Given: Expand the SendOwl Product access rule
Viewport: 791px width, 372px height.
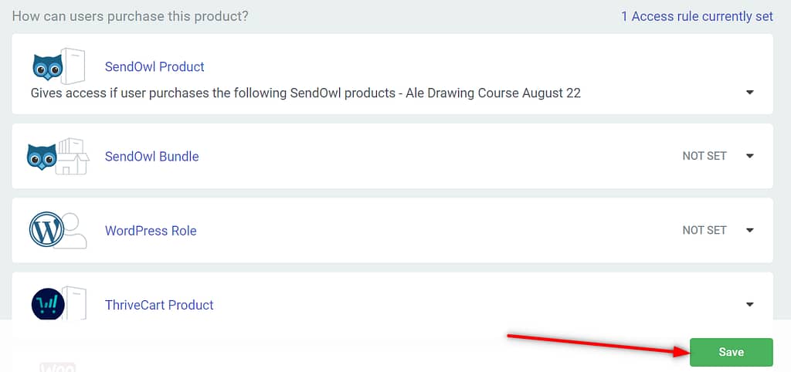Looking at the screenshot, I should (x=749, y=93).
